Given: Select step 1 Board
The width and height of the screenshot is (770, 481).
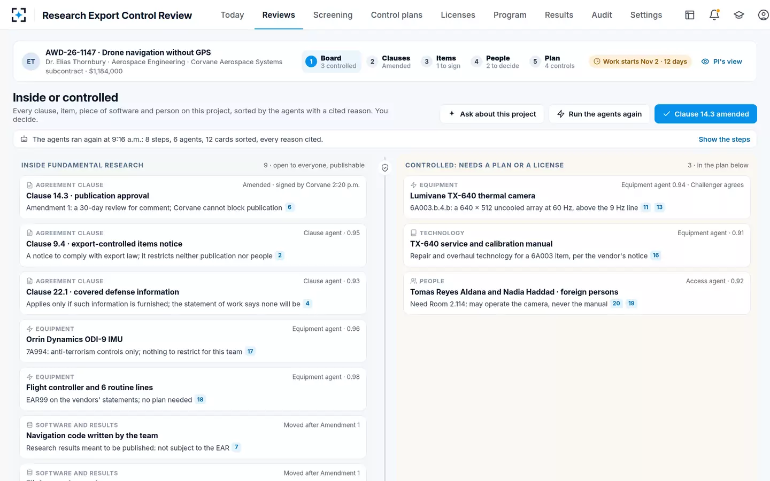Looking at the screenshot, I should pos(332,61).
